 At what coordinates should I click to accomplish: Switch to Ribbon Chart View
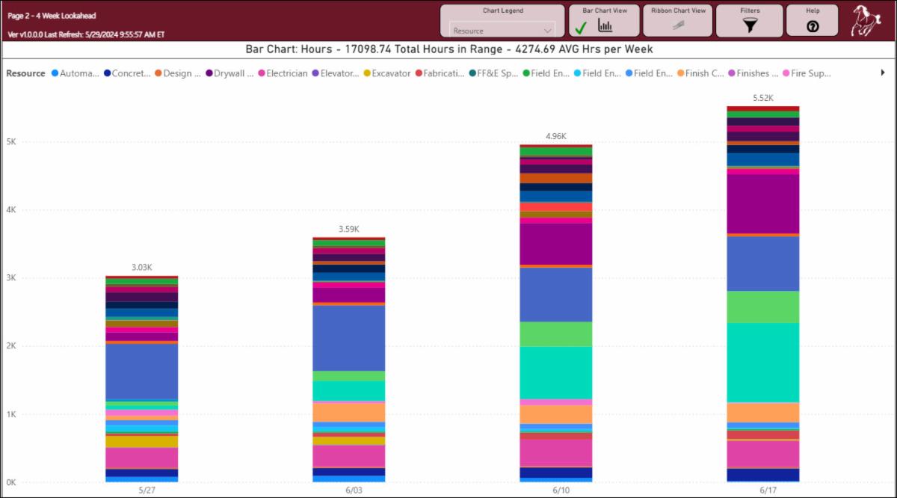(x=678, y=25)
